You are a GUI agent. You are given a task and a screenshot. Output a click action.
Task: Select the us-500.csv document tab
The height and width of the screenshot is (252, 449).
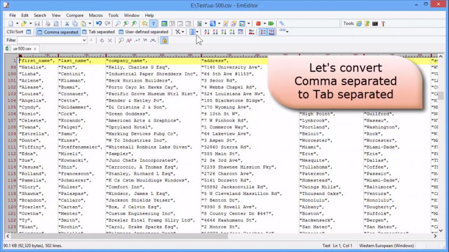click(22, 49)
